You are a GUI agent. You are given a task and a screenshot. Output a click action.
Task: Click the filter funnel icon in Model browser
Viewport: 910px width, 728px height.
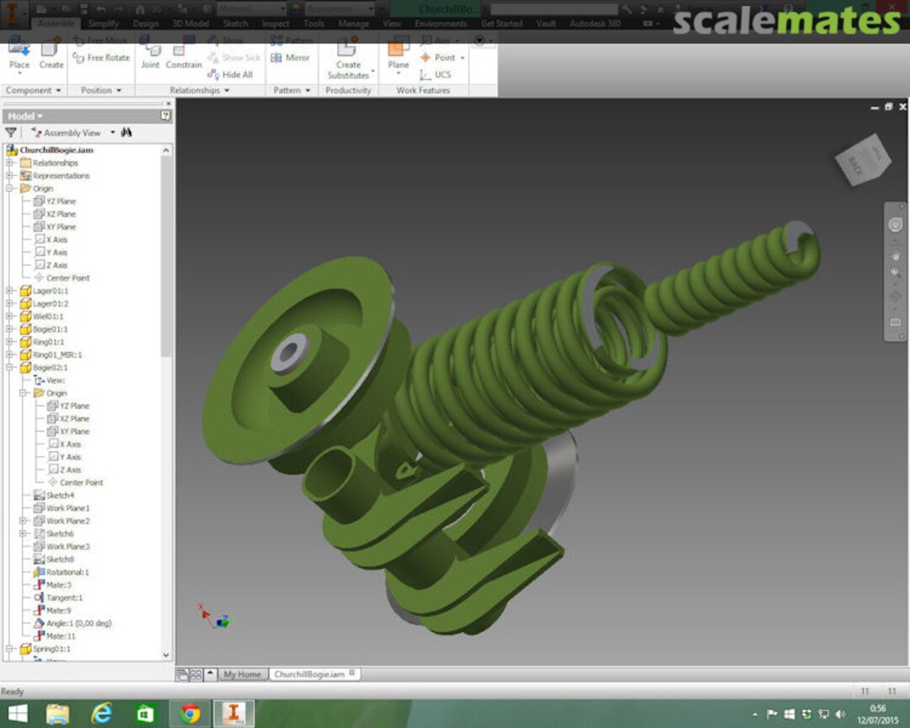pyautogui.click(x=11, y=132)
